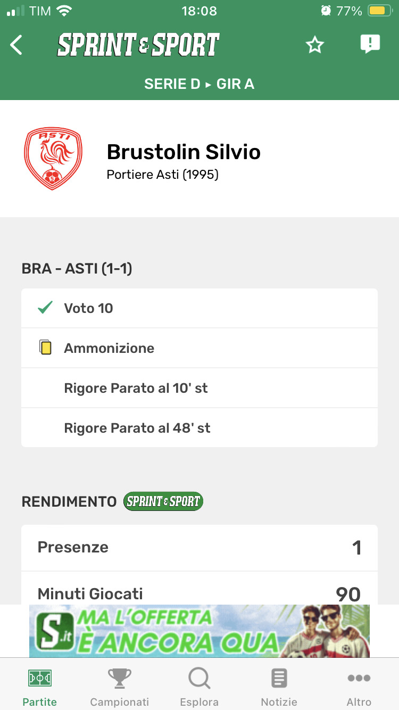Tap the Asti team crest logo
This screenshot has width=399, height=710.
53,158
